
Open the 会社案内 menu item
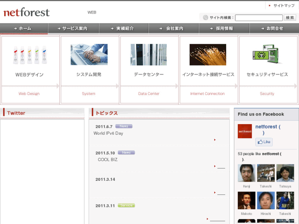point(174,28)
